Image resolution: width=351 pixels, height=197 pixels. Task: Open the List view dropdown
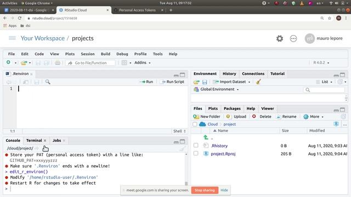coord(324,82)
